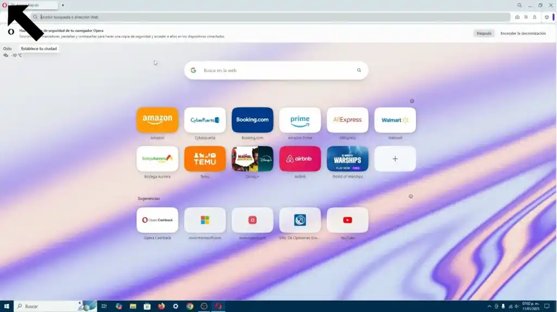Open speed dial settings icon above Walmart
This screenshot has height=312, width=557.
coord(412,101)
